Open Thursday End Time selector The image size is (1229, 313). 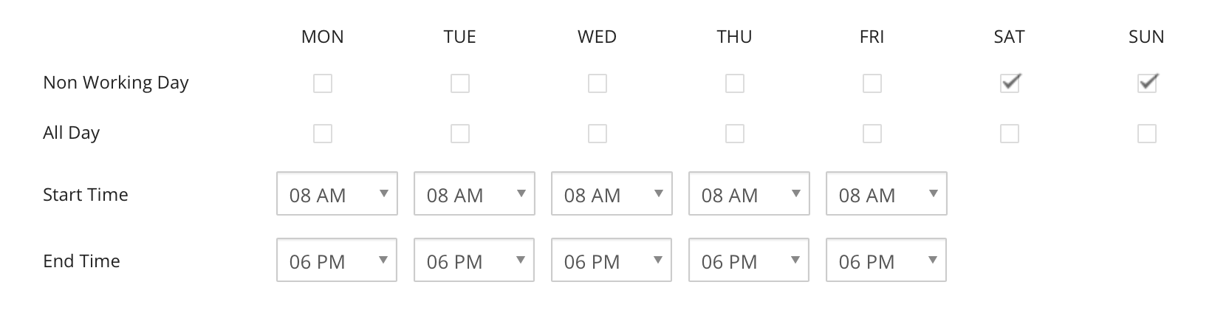click(x=749, y=260)
